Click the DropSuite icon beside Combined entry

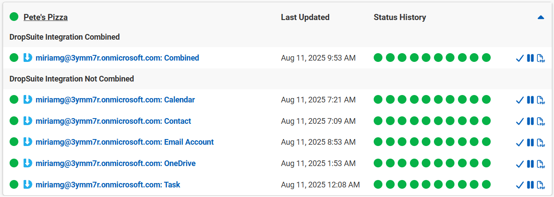(x=28, y=58)
